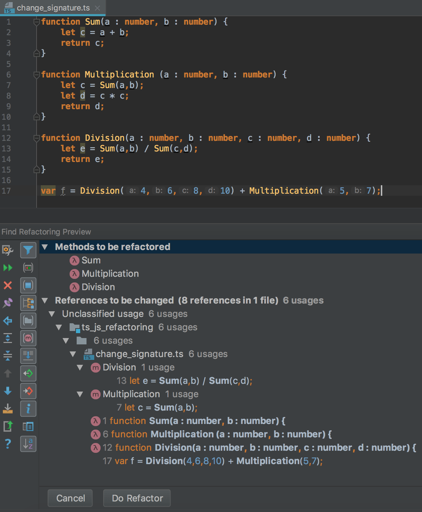Screen dimensions: 422x512
Task: Select the change_signature.ts editor tab
Action: pyautogui.click(x=53, y=8)
